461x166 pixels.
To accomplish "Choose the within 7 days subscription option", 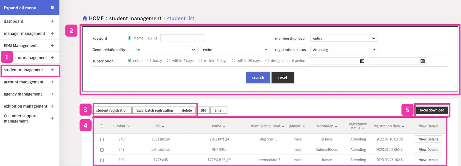I will (x=169, y=61).
